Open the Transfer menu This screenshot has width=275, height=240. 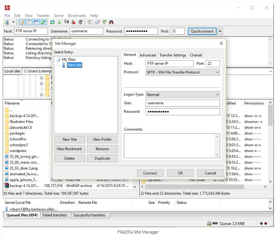pos(43,16)
